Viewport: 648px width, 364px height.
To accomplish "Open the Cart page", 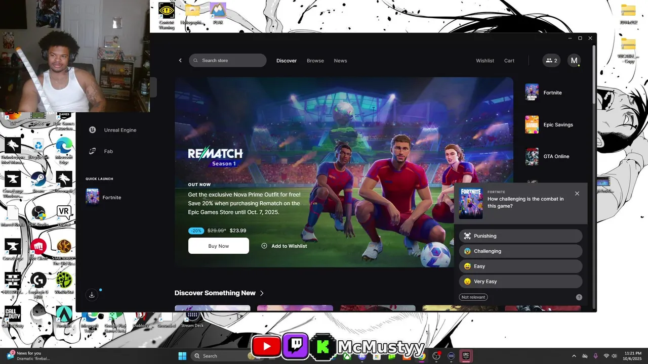I will coord(509,61).
